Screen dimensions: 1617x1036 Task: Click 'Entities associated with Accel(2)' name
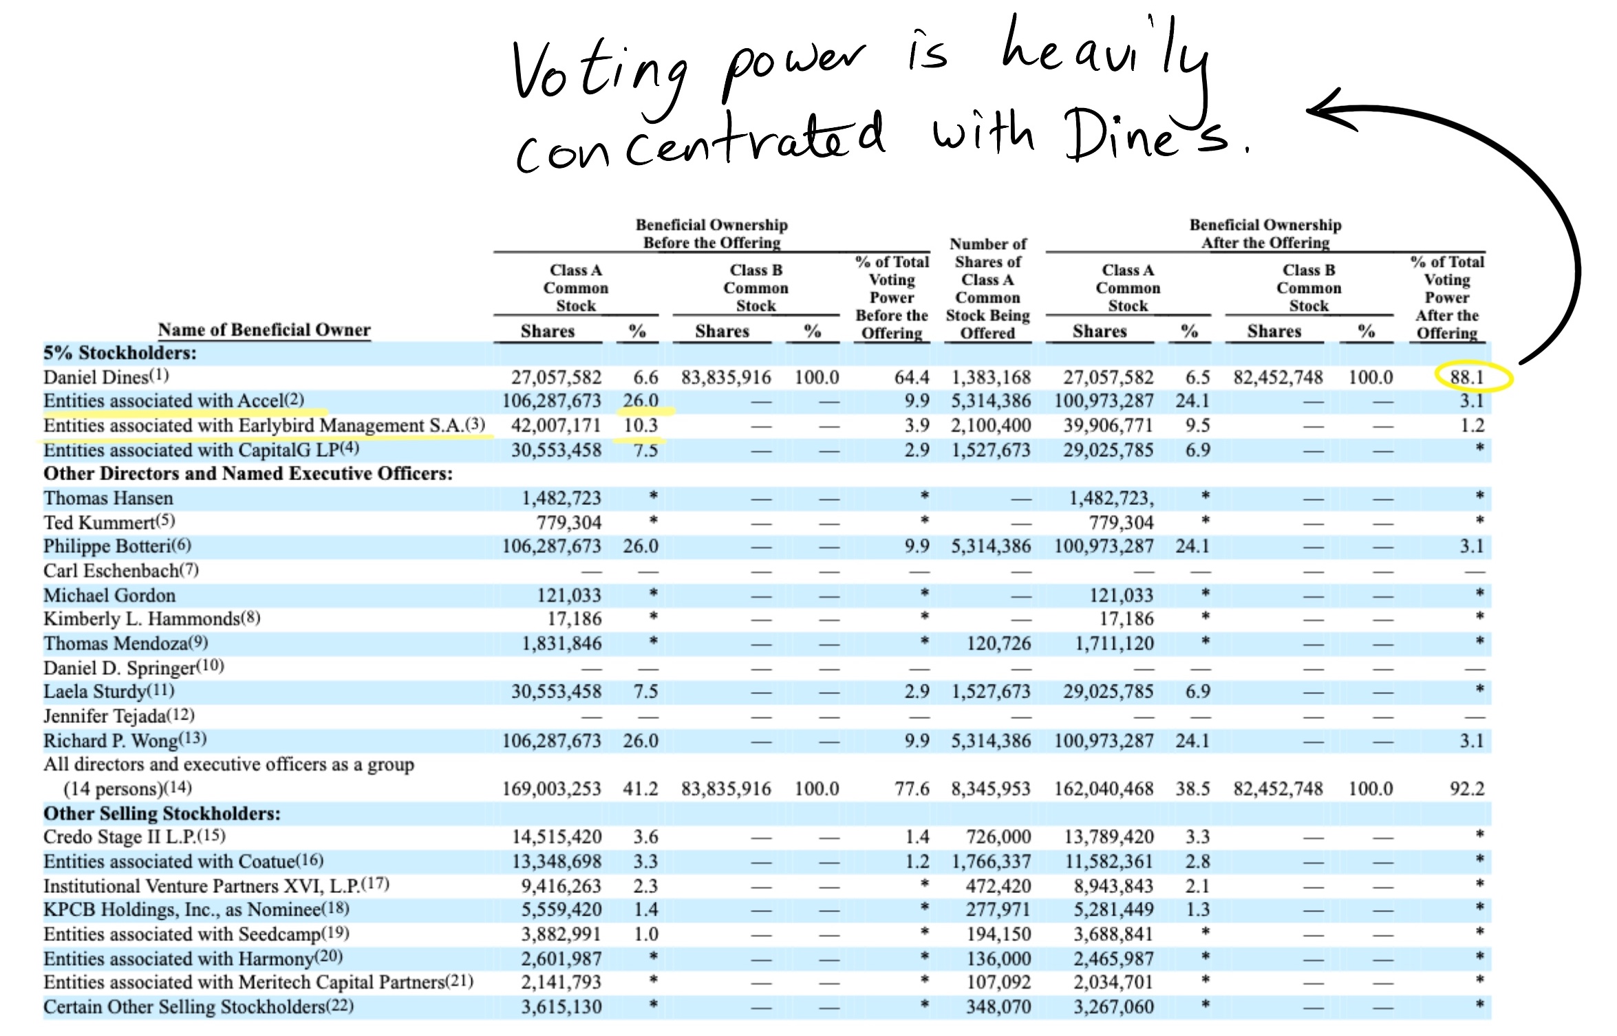173,400
